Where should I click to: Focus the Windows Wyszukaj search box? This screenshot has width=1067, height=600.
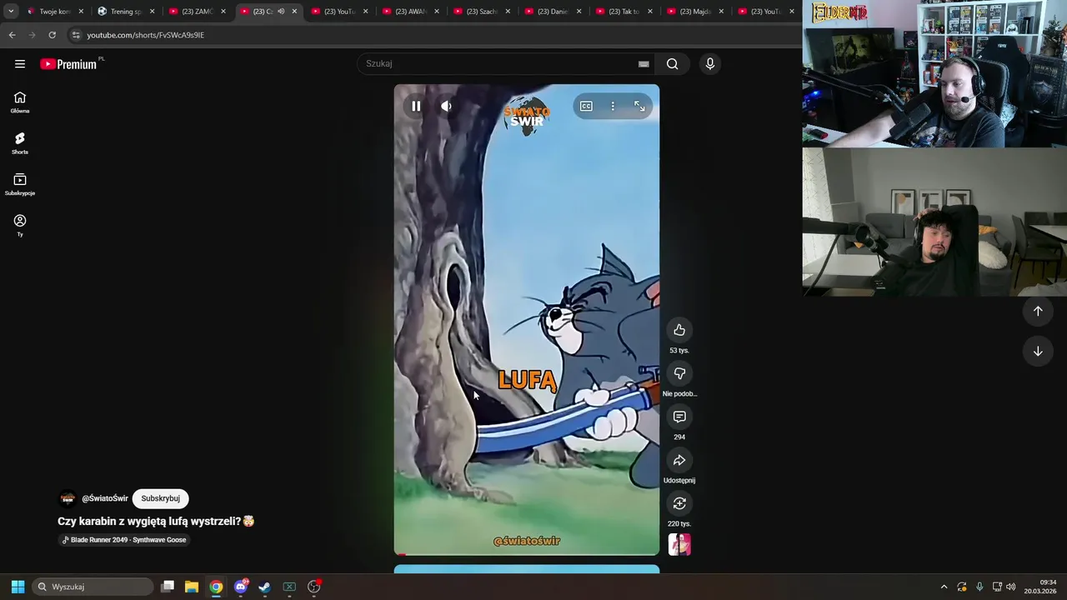coord(93,587)
